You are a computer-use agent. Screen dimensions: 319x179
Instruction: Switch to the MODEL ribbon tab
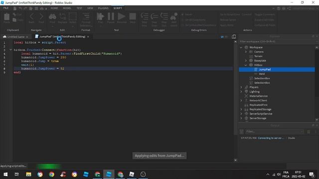click(67, 8)
